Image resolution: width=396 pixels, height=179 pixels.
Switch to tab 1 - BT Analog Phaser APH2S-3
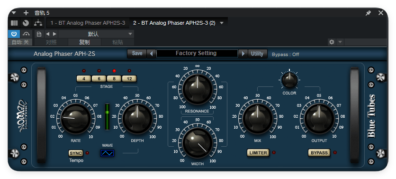pyautogui.click(x=88, y=23)
